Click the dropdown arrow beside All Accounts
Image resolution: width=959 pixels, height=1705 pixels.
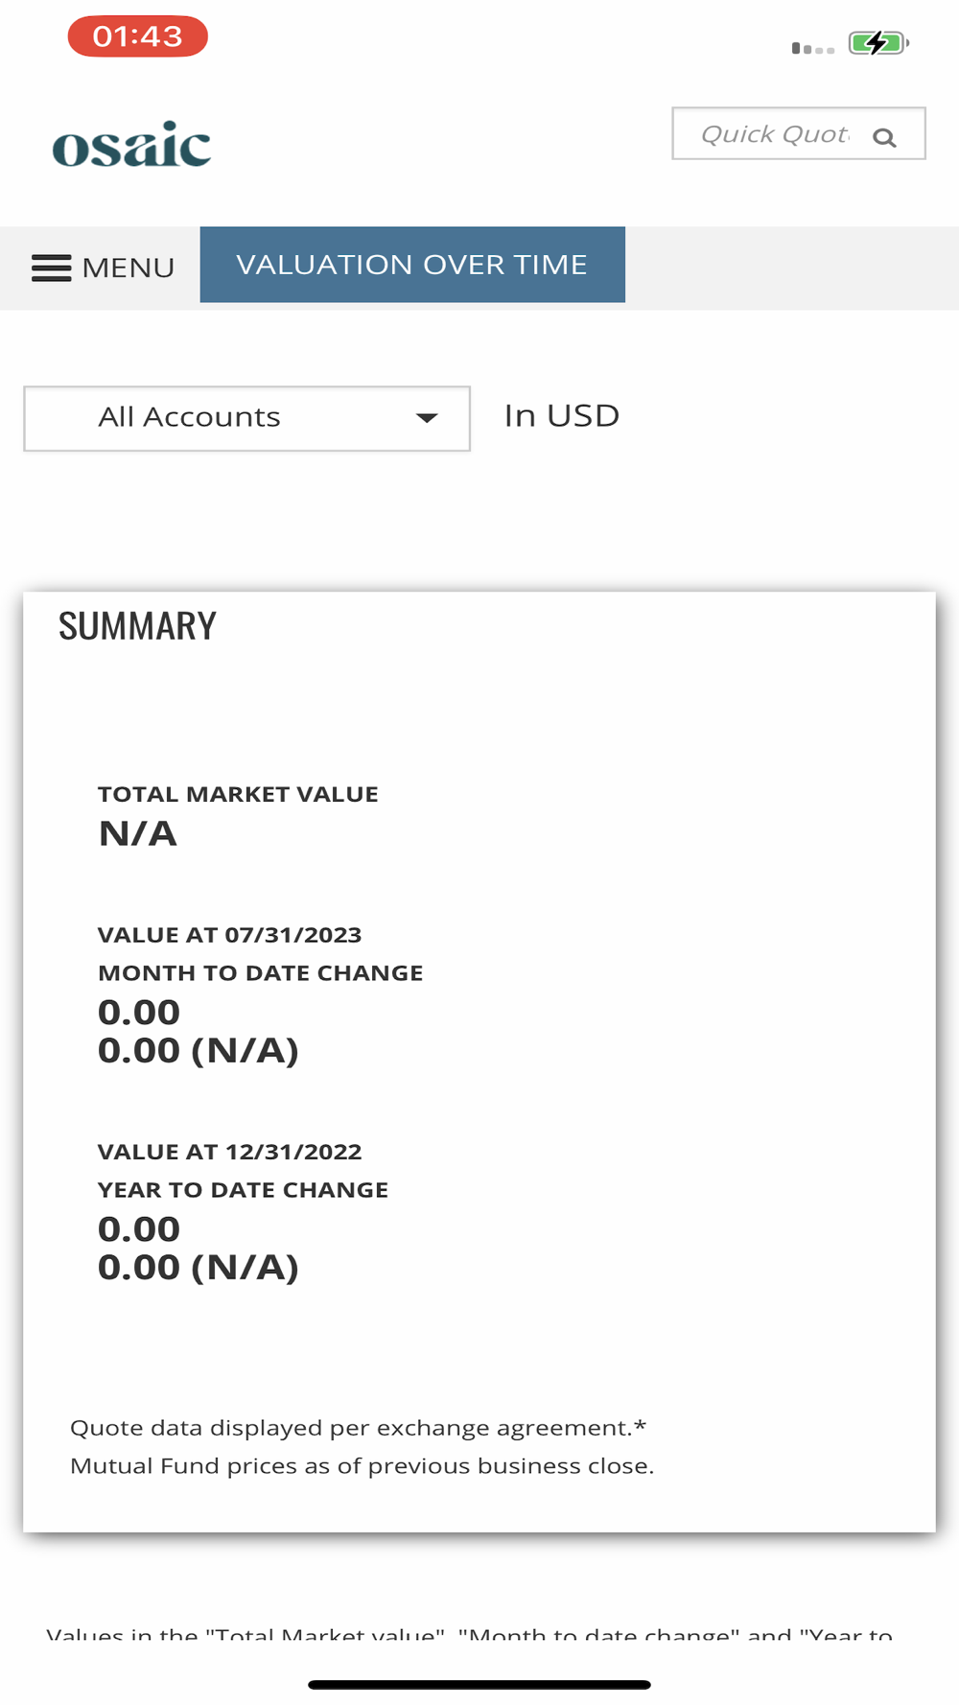427,418
